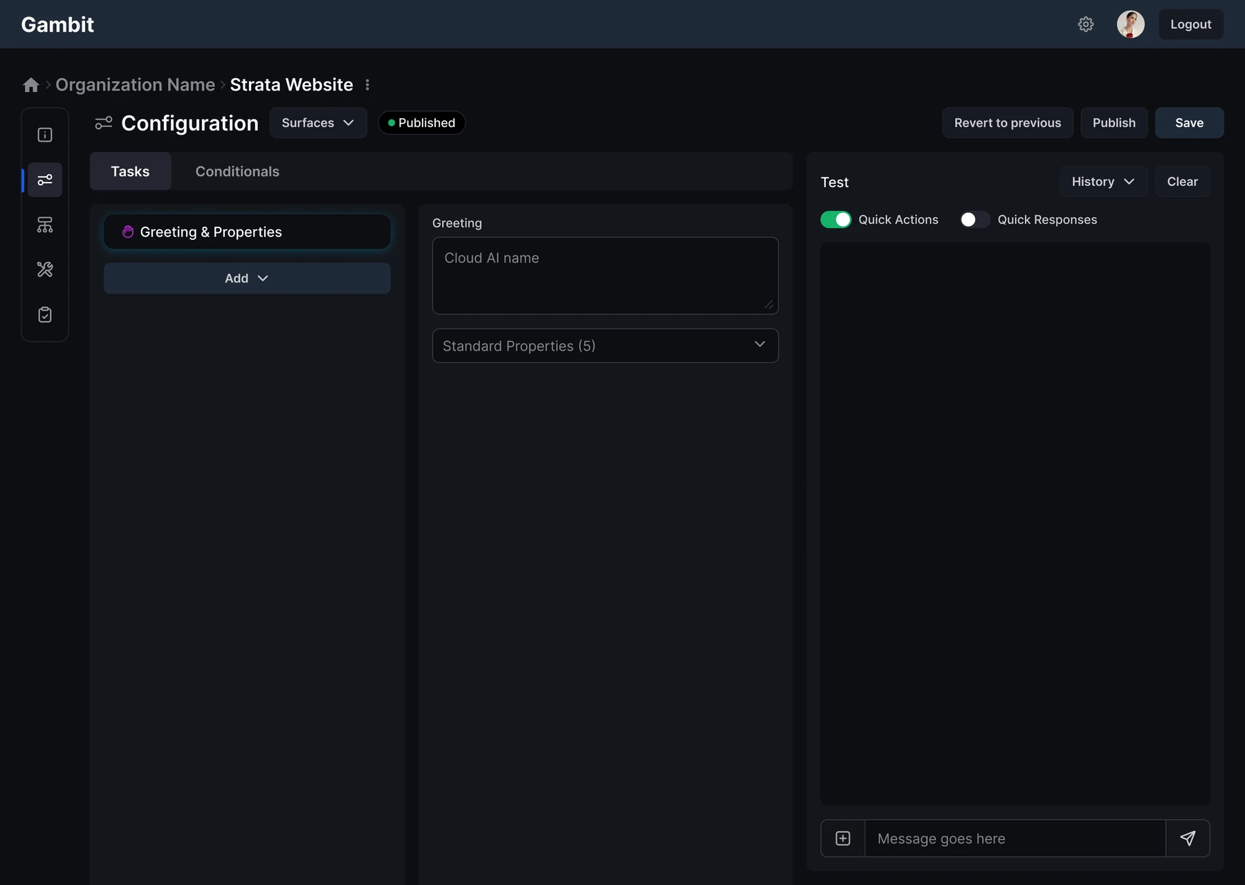Image resolution: width=1245 pixels, height=885 pixels.
Task: Click Revert to previous button
Action: click(1008, 122)
